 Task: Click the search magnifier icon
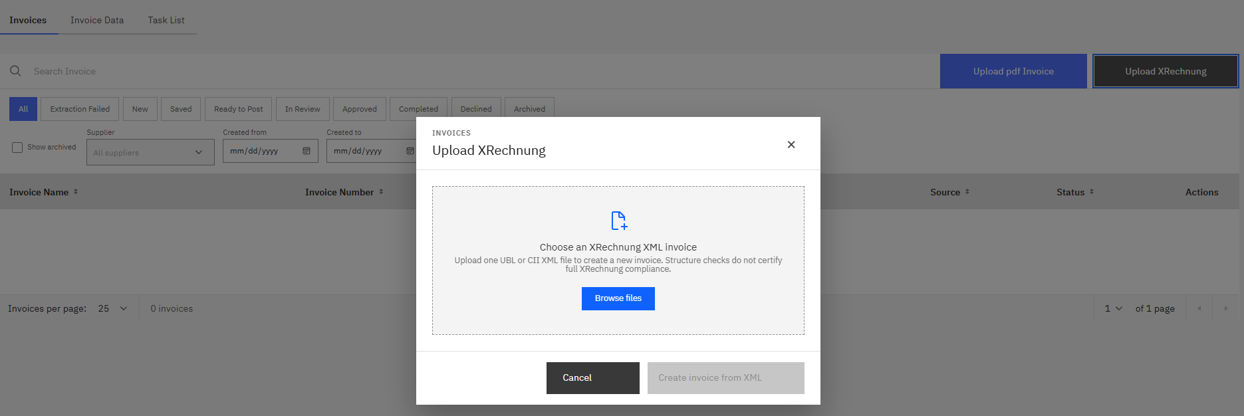pos(15,71)
